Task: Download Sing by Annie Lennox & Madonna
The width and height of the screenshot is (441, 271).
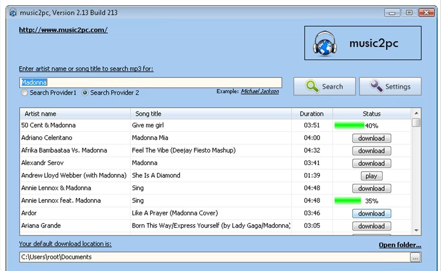Action: (372, 188)
